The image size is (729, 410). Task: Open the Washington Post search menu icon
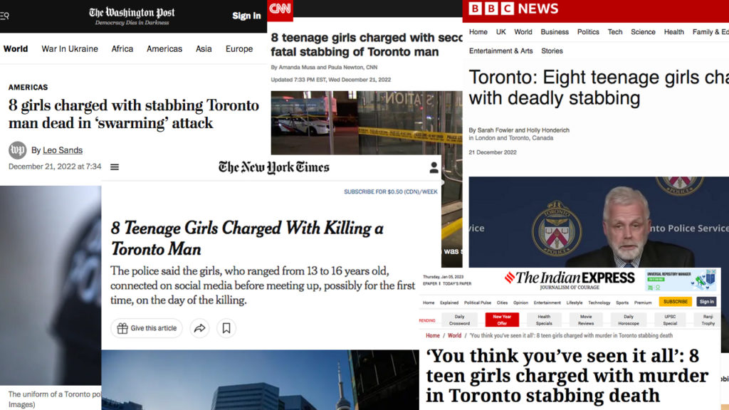[4, 16]
